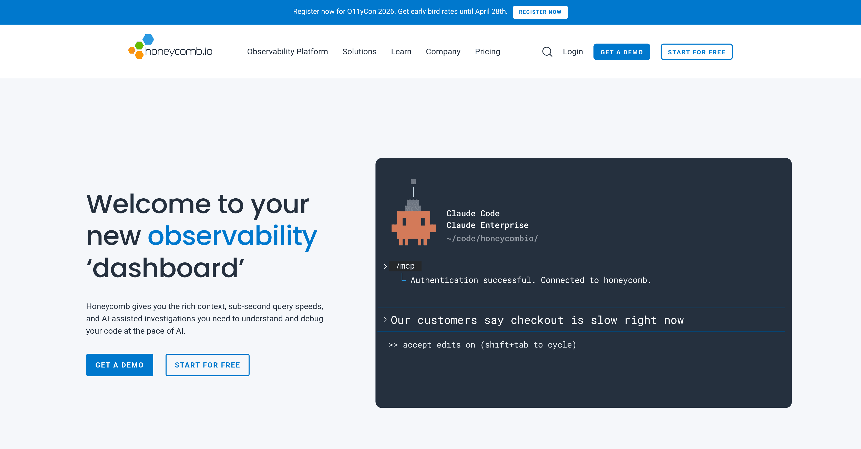Open the Company dropdown
The height and width of the screenshot is (449, 861).
click(443, 52)
